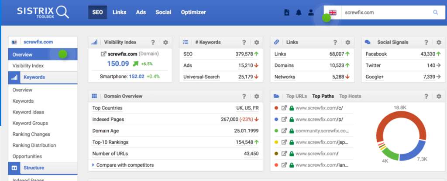Open help for Visibility Index box

(x=153, y=42)
